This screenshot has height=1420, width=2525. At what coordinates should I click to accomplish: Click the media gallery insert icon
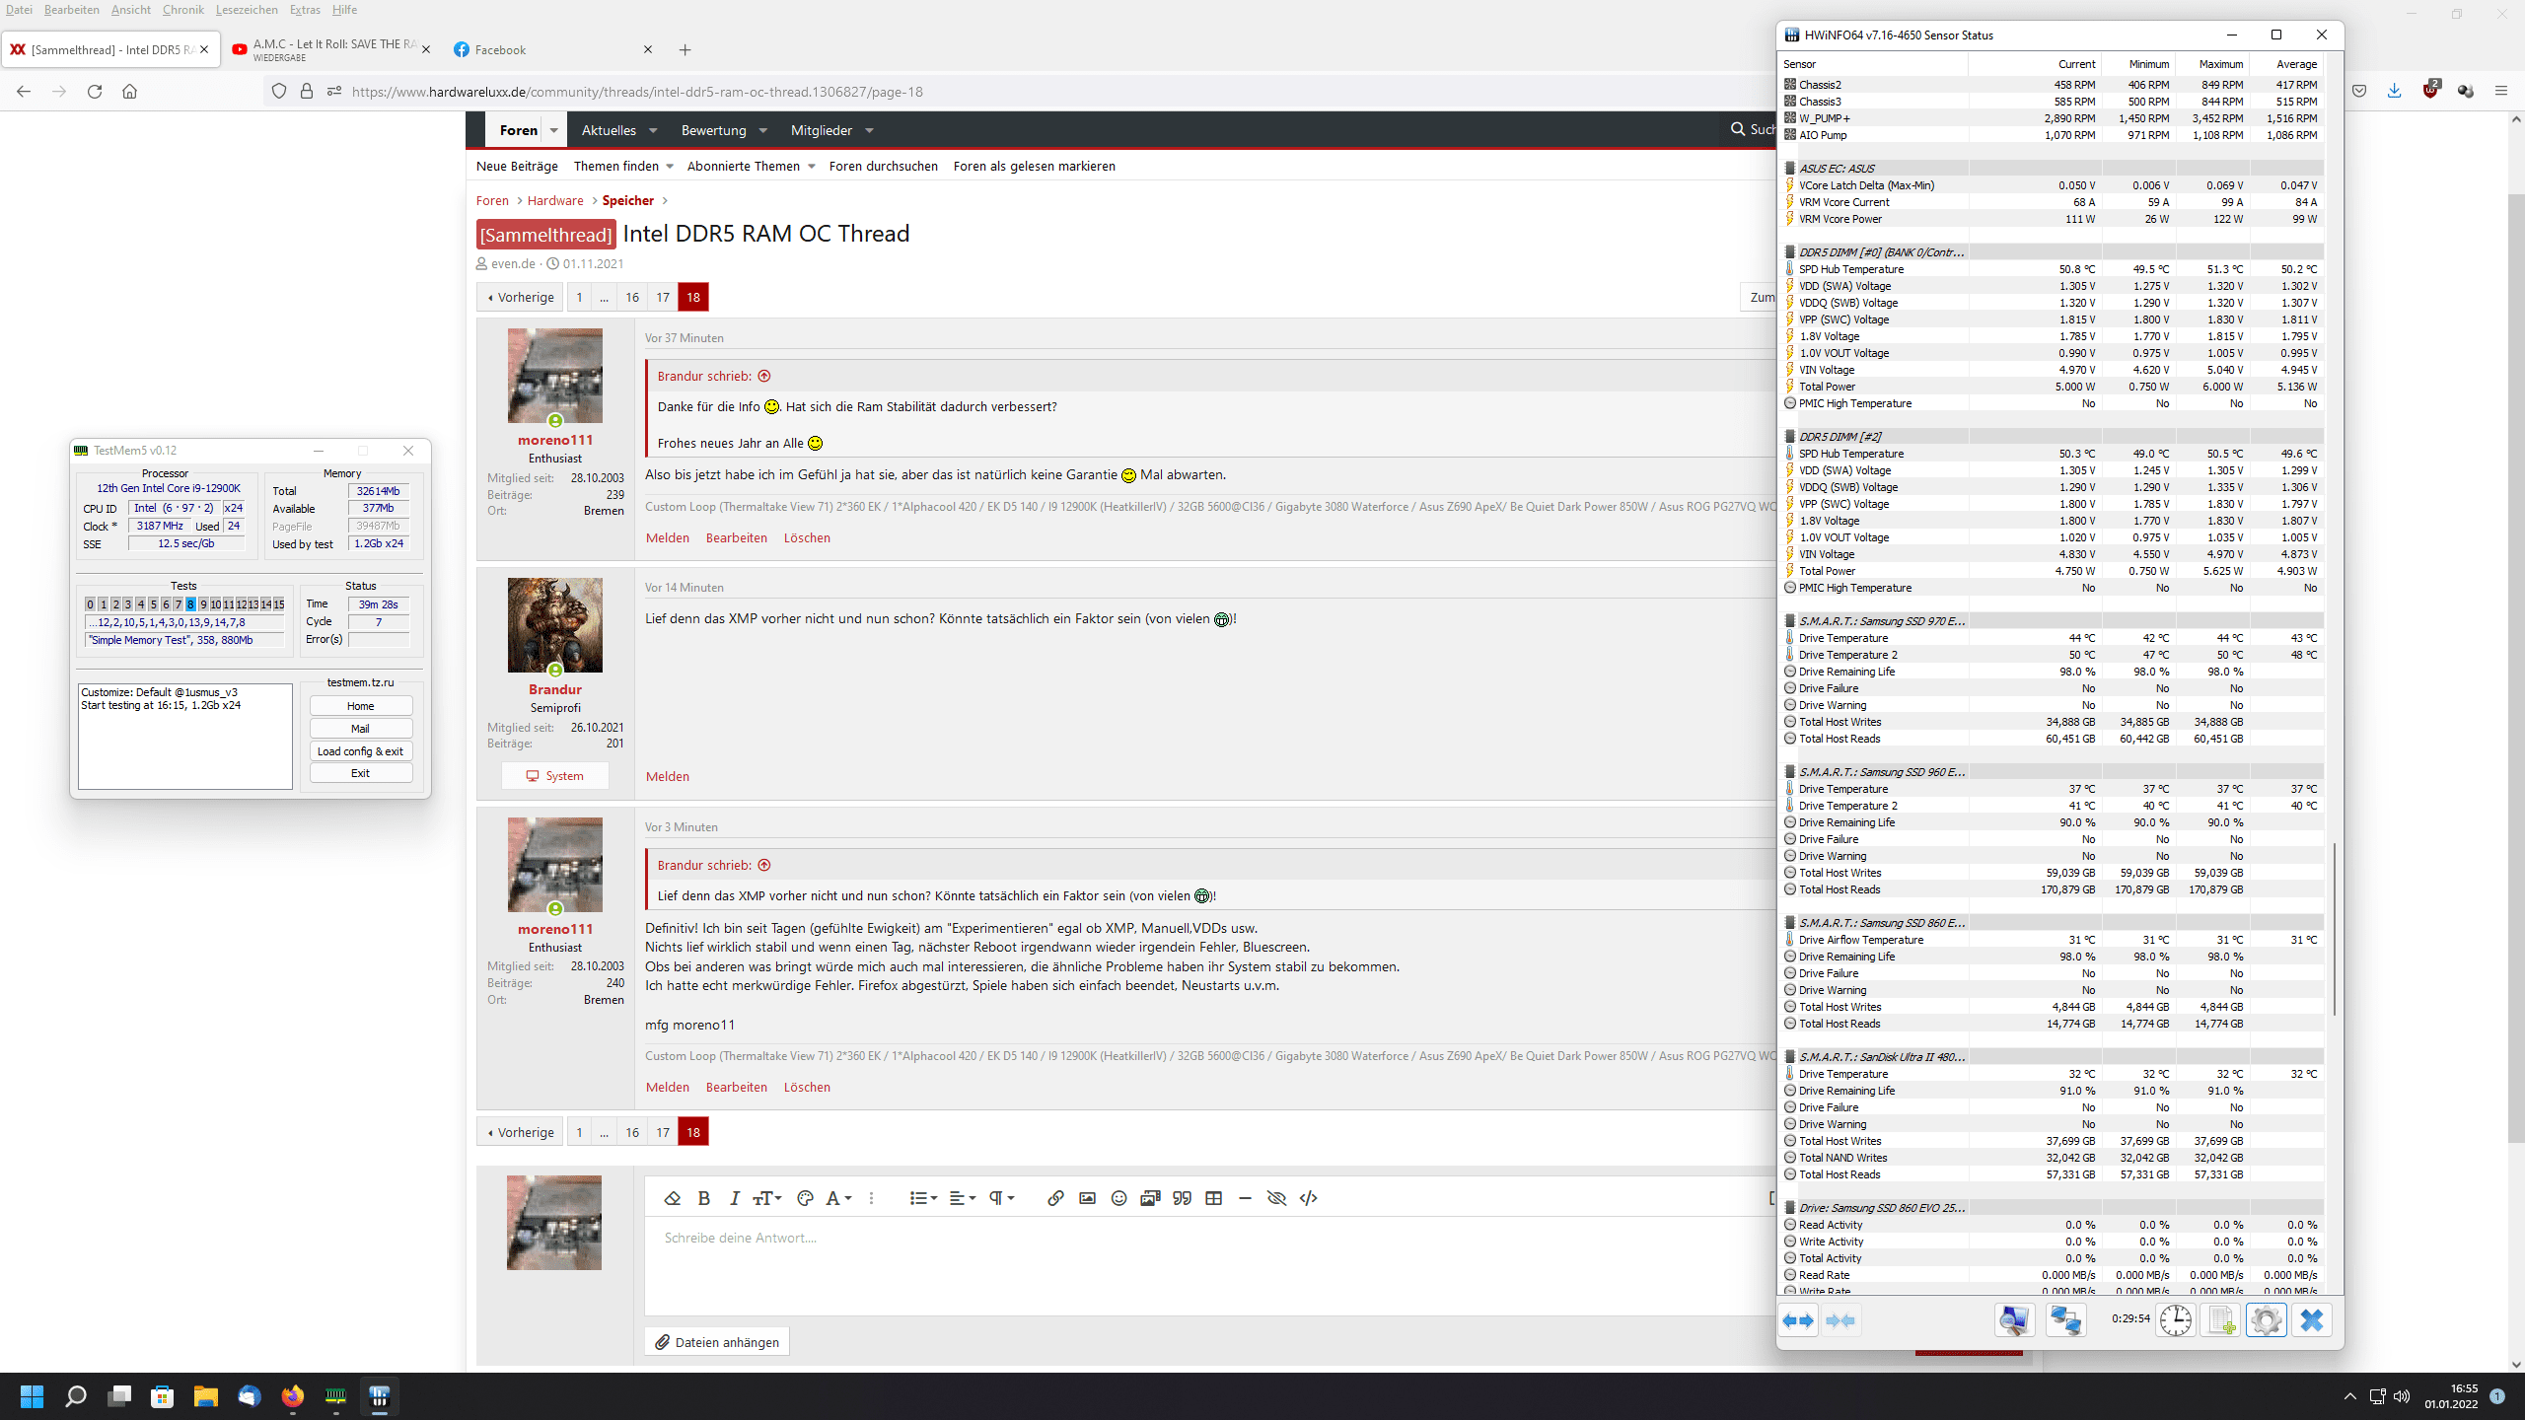(1150, 1198)
